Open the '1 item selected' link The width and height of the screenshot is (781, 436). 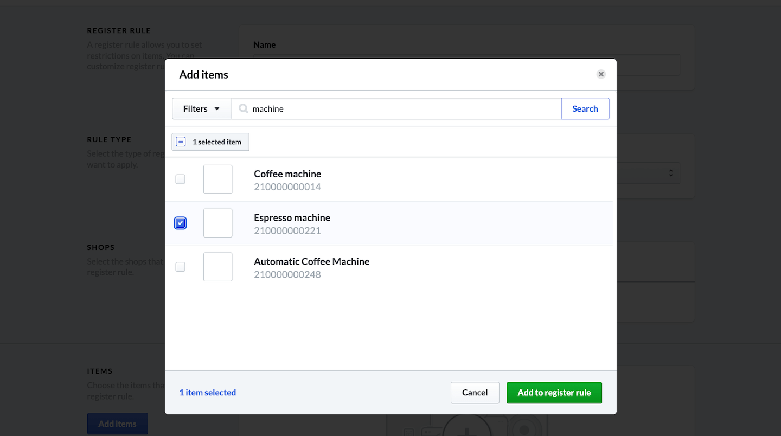[207, 393]
